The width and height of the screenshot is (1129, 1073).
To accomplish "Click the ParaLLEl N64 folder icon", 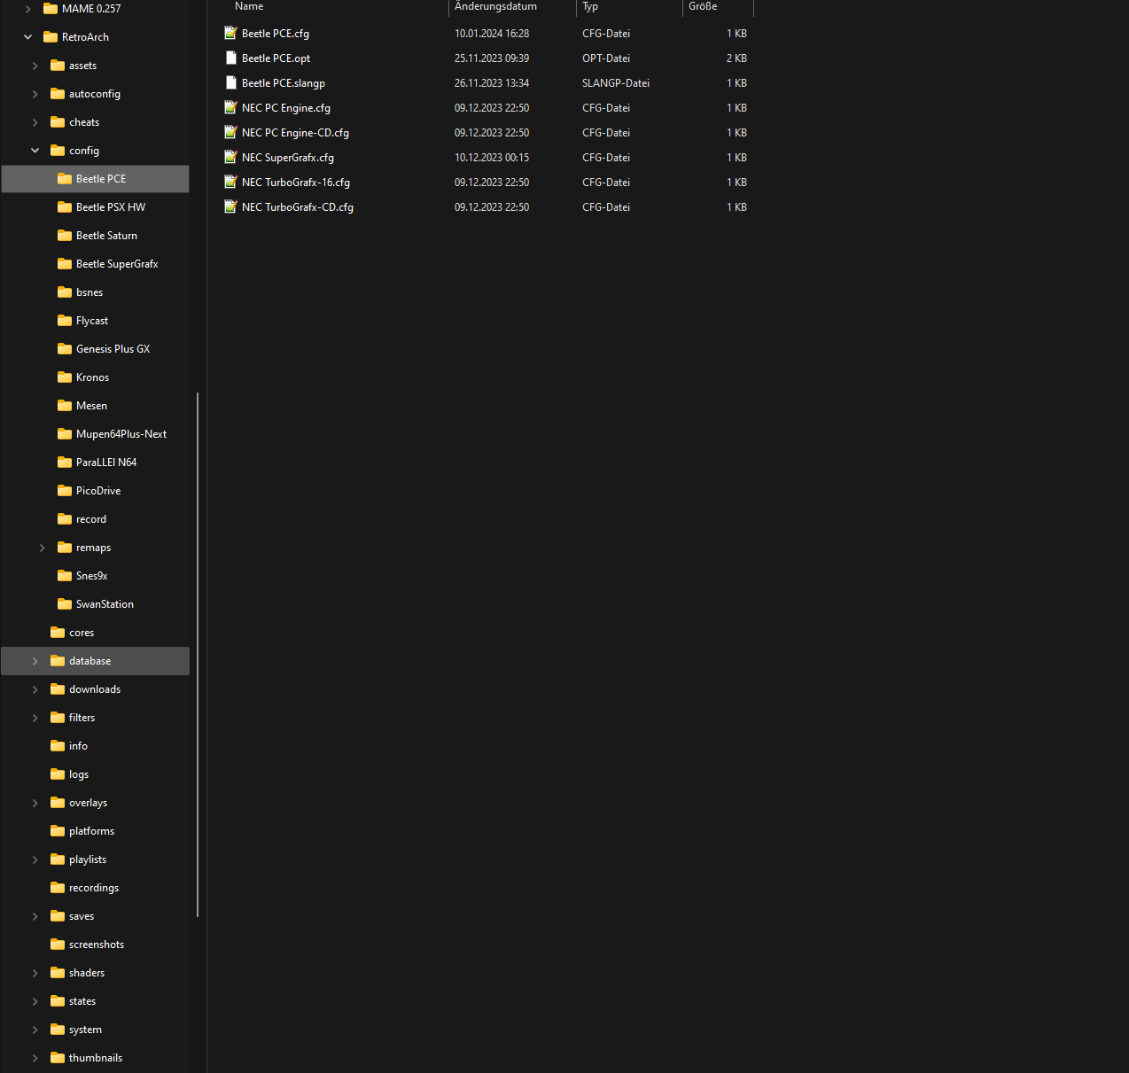I will point(65,463).
